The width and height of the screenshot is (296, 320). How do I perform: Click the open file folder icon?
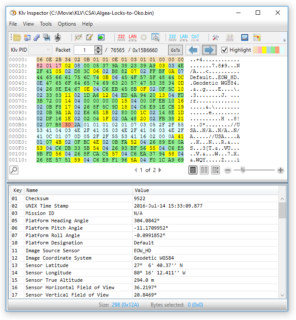(x=17, y=38)
